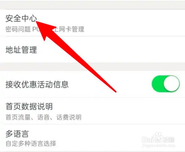Screen dimensions: 185x152
Task: Click the 自定多种语言选择 subtitle
Action: [31, 143]
